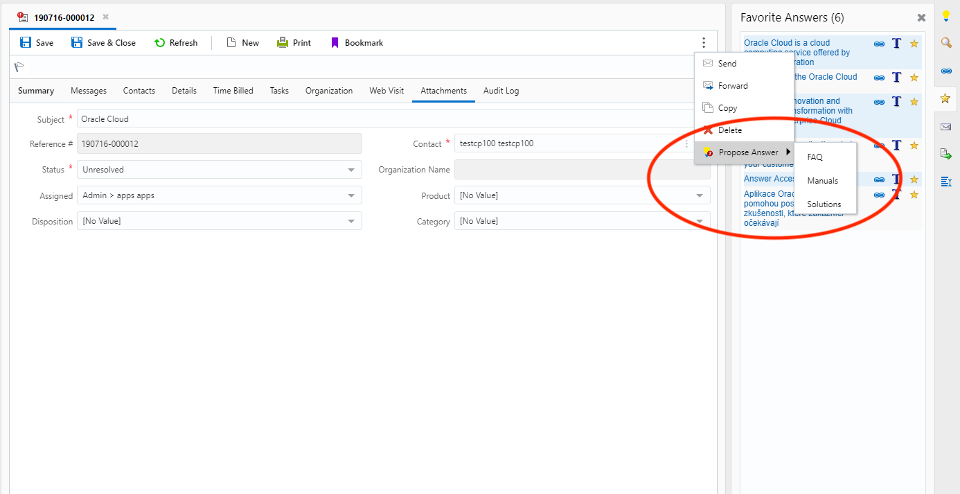Toggle star on 'your customer' answer row
The height and width of the screenshot is (494, 960).
(914, 145)
